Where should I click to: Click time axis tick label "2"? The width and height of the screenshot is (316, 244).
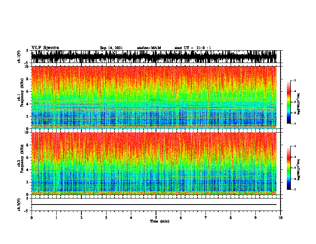(x=81, y=218)
